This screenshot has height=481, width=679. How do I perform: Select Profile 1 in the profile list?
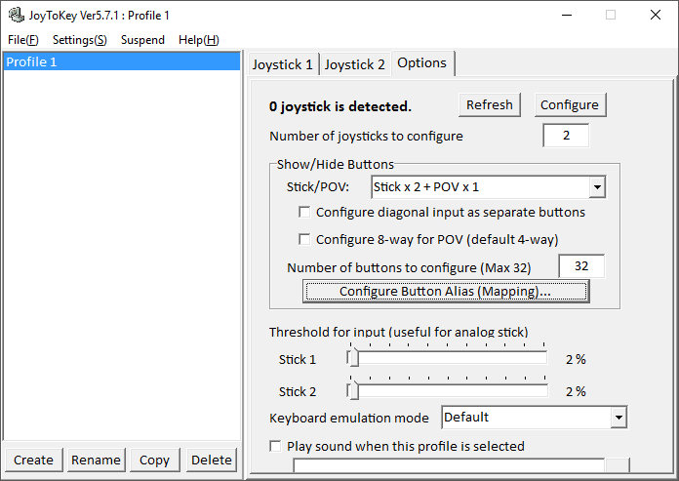[122, 61]
